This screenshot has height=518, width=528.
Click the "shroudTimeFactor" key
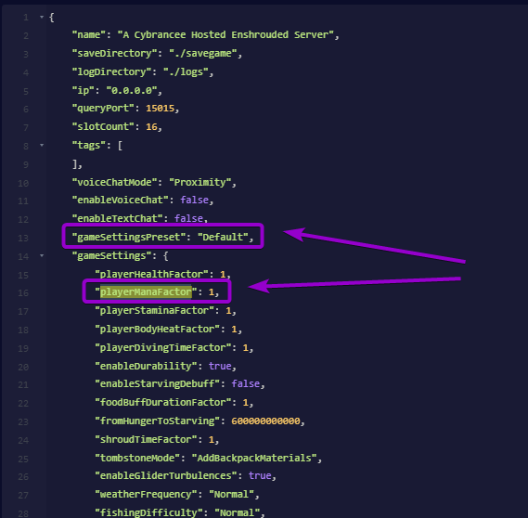pyautogui.click(x=146, y=439)
